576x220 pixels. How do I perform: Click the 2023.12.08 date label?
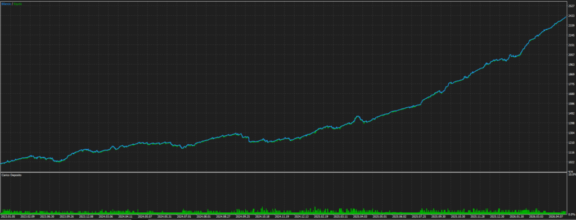[86, 217]
